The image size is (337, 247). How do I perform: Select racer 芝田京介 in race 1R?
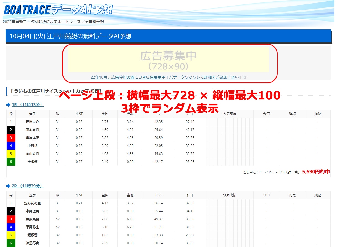(32, 122)
